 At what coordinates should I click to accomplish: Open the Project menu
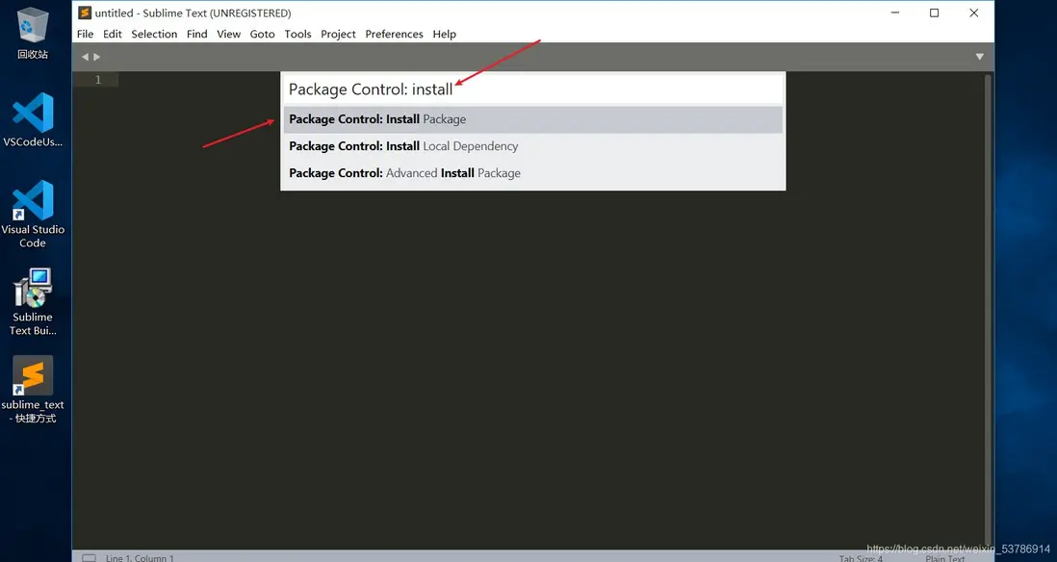point(339,34)
